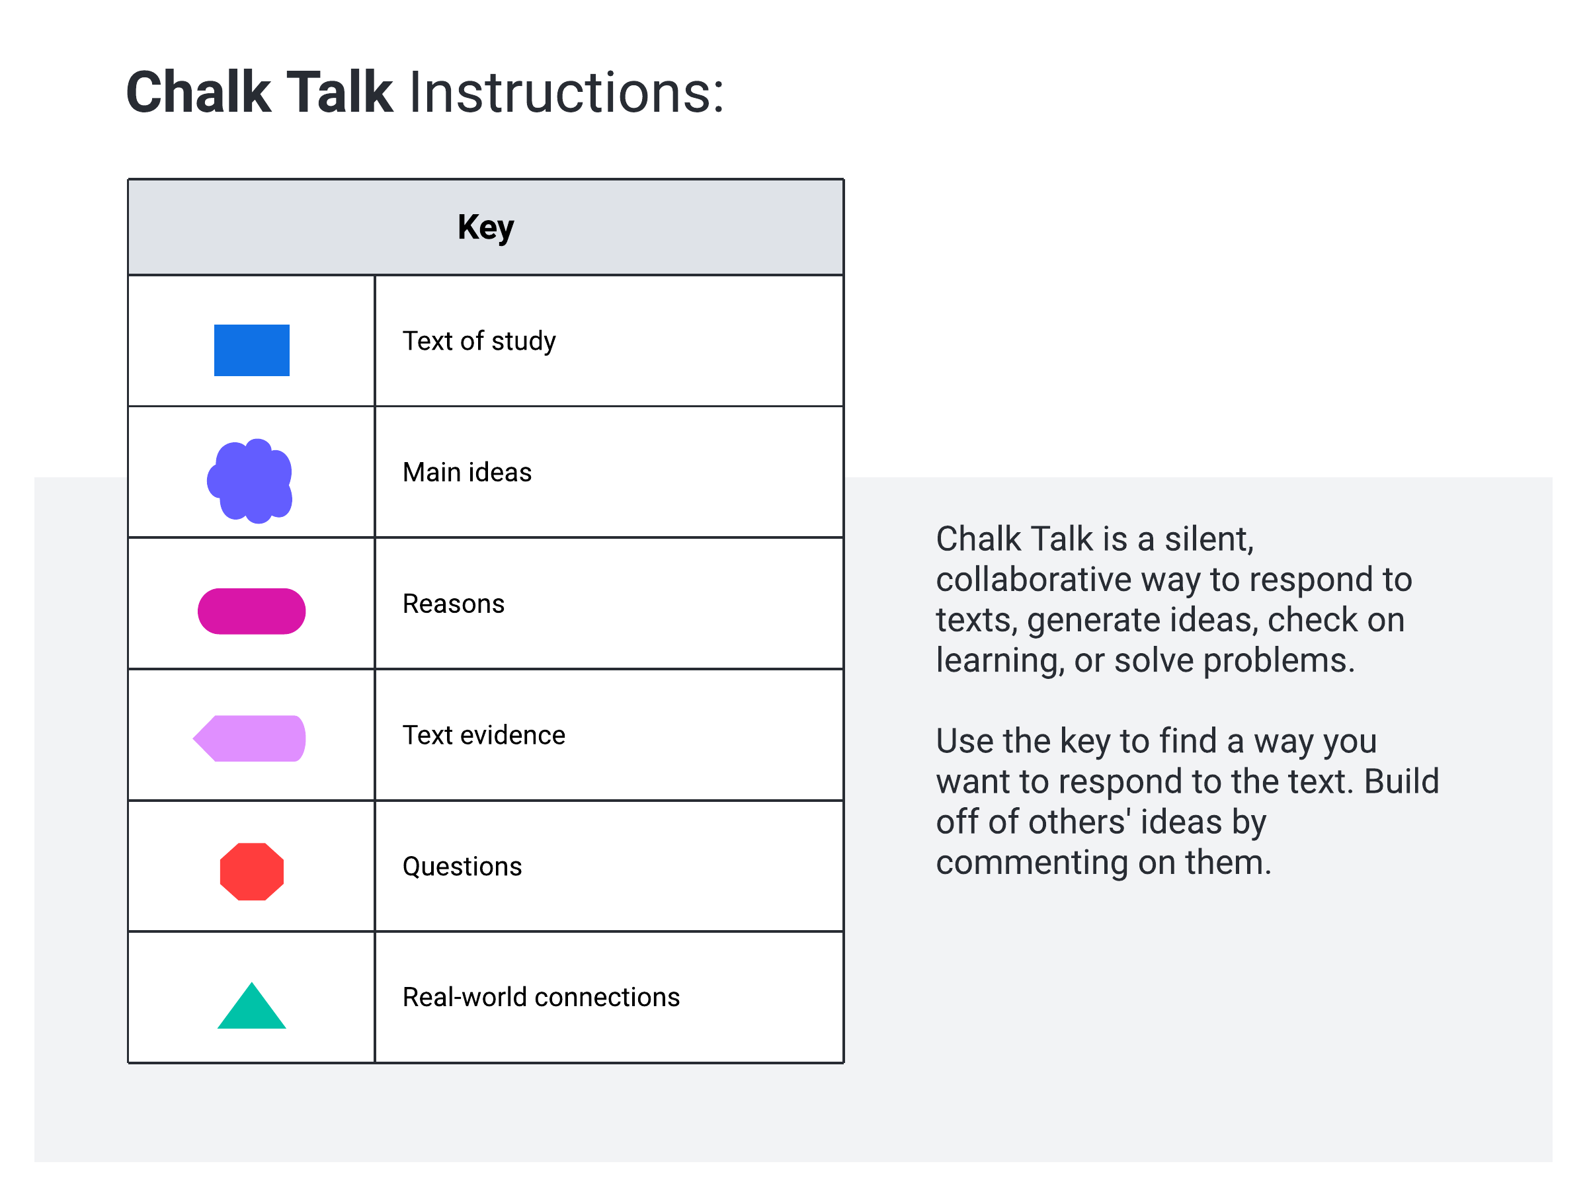Click the 'Questions' label in the table
Screen dimensions: 1587x1182
[462, 867]
